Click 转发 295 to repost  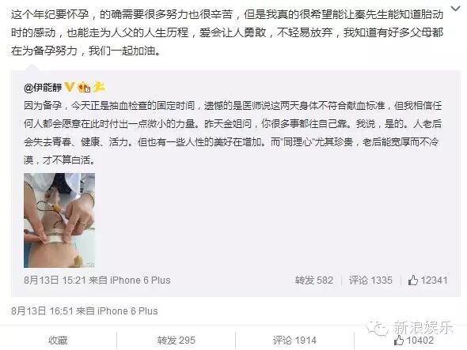pos(177,341)
